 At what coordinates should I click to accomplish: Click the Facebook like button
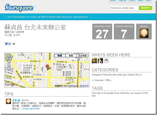[8, 44]
